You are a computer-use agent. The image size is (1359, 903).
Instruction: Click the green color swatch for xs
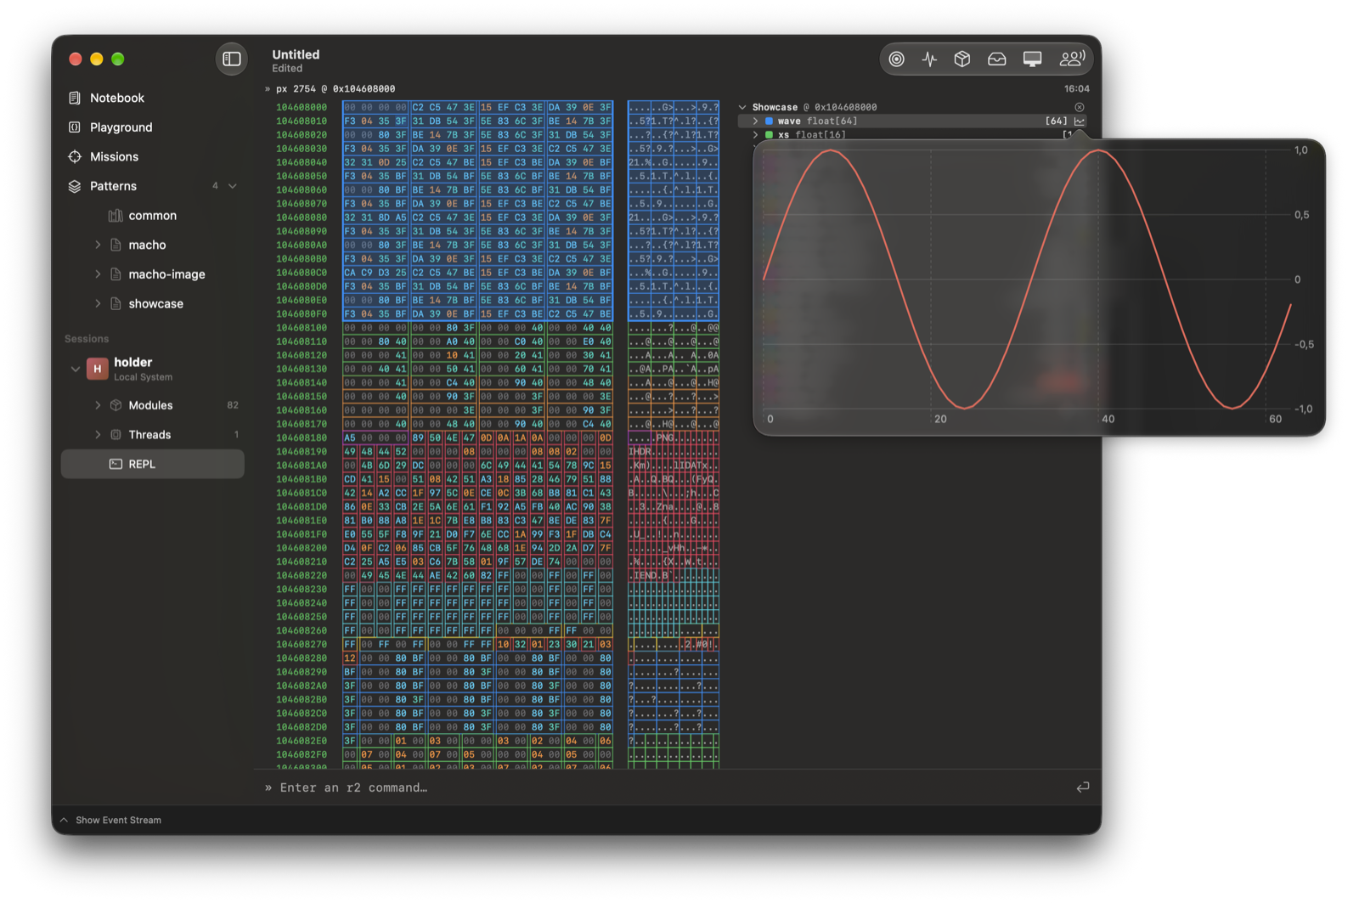(x=769, y=134)
